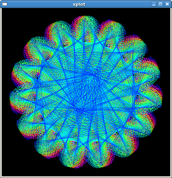Open the window menu icon in title bar
The width and height of the screenshot is (172, 178).
click(5, 4)
